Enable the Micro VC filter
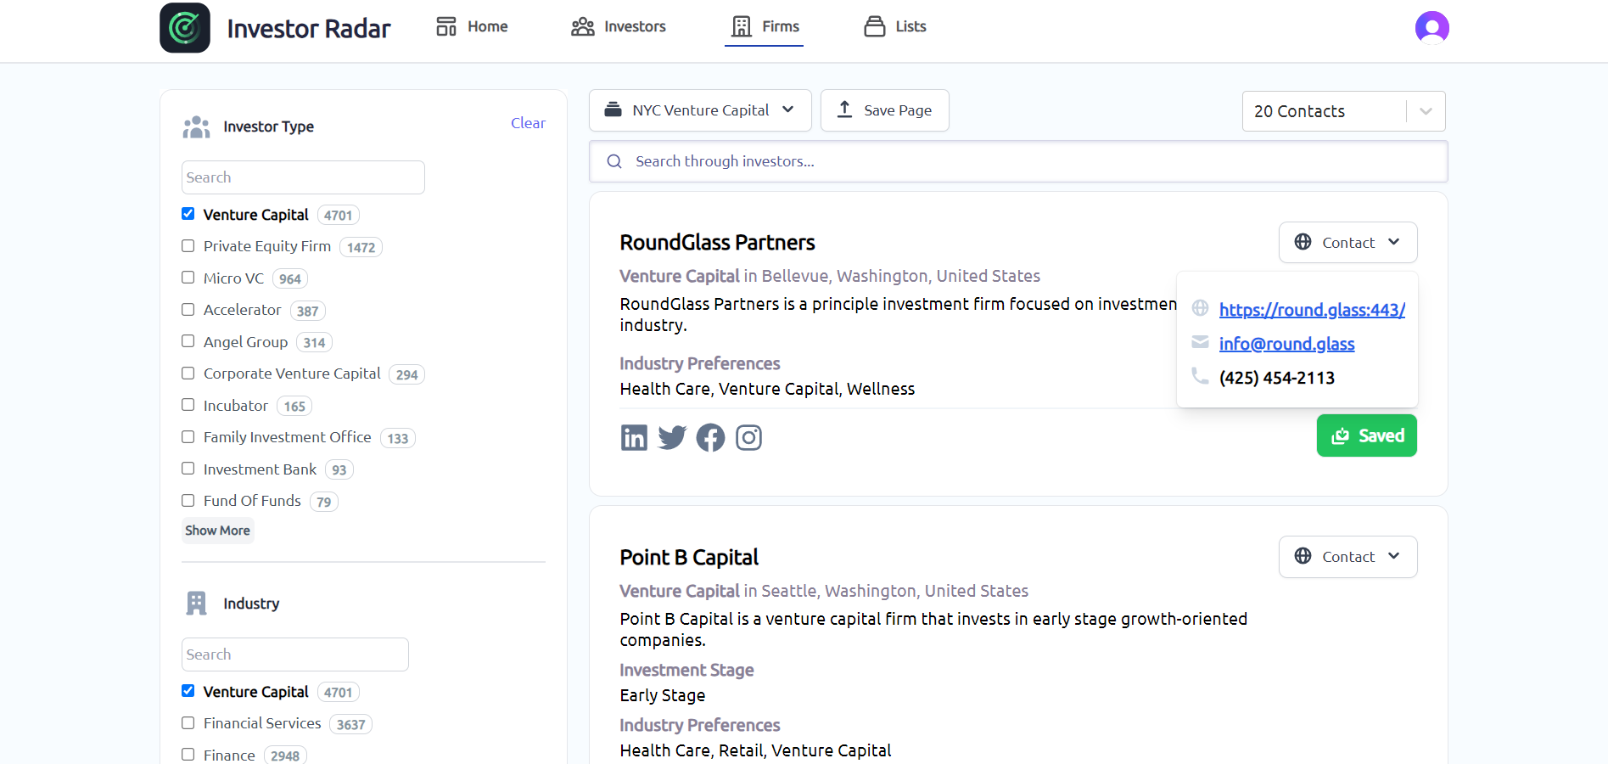The width and height of the screenshot is (1608, 764). [188, 278]
